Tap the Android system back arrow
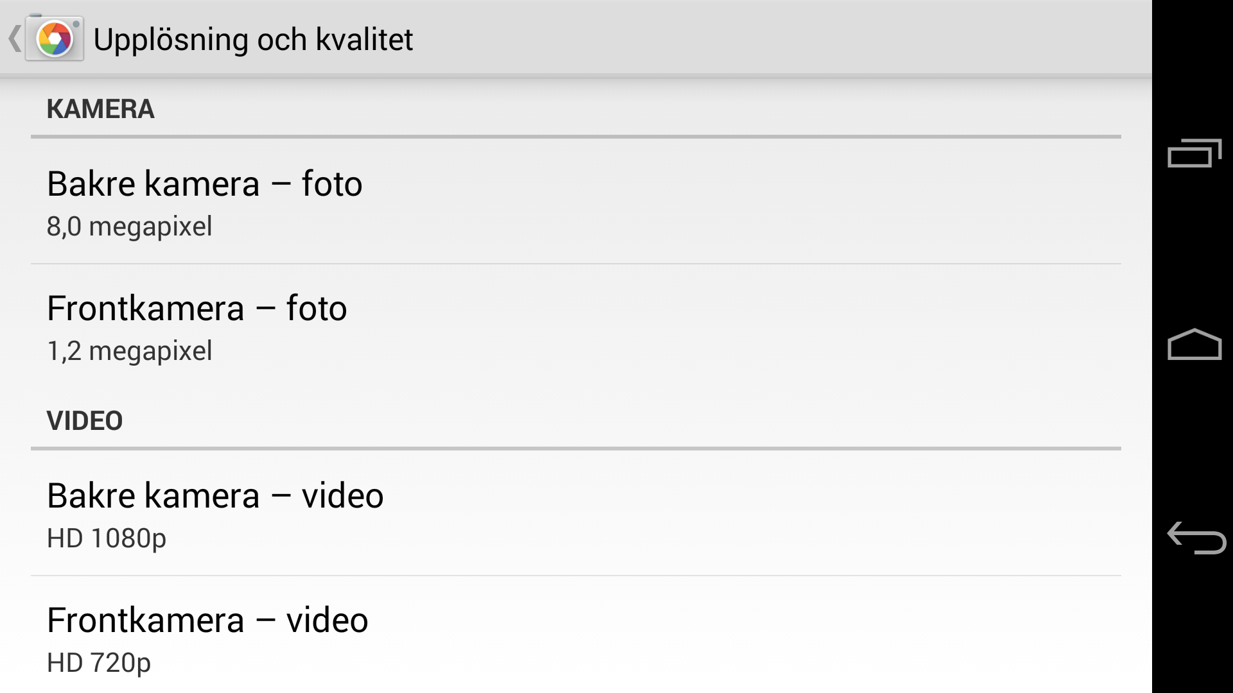1233x693 pixels. point(1196,537)
